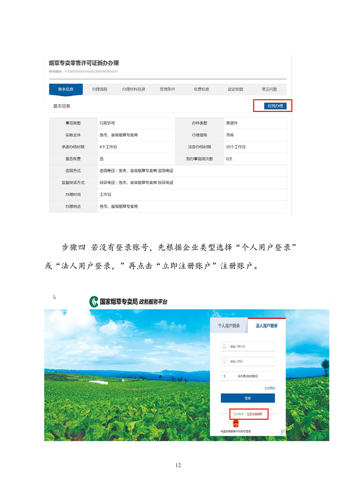
Task: Switch to 设定依据 tab
Action: coord(235,89)
